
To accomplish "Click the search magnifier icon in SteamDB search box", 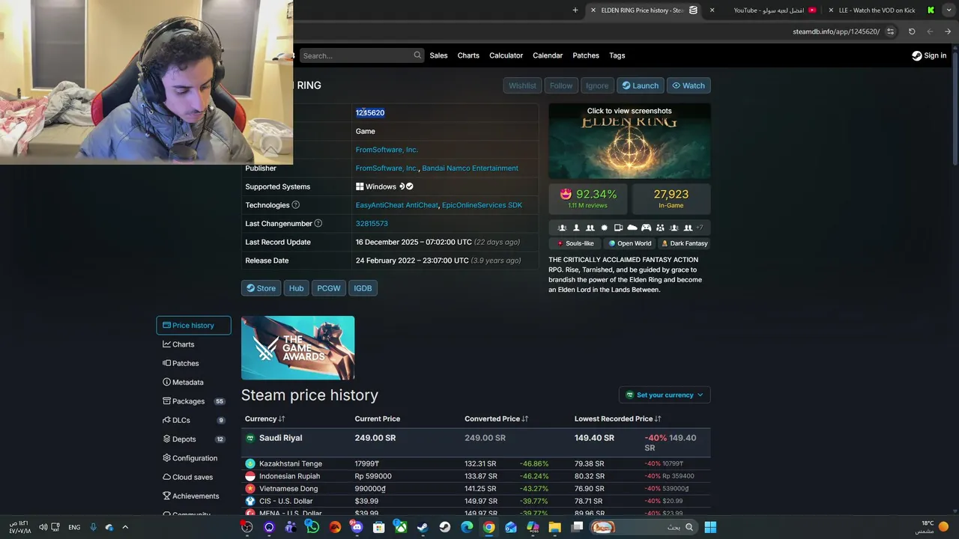I will [x=417, y=55].
